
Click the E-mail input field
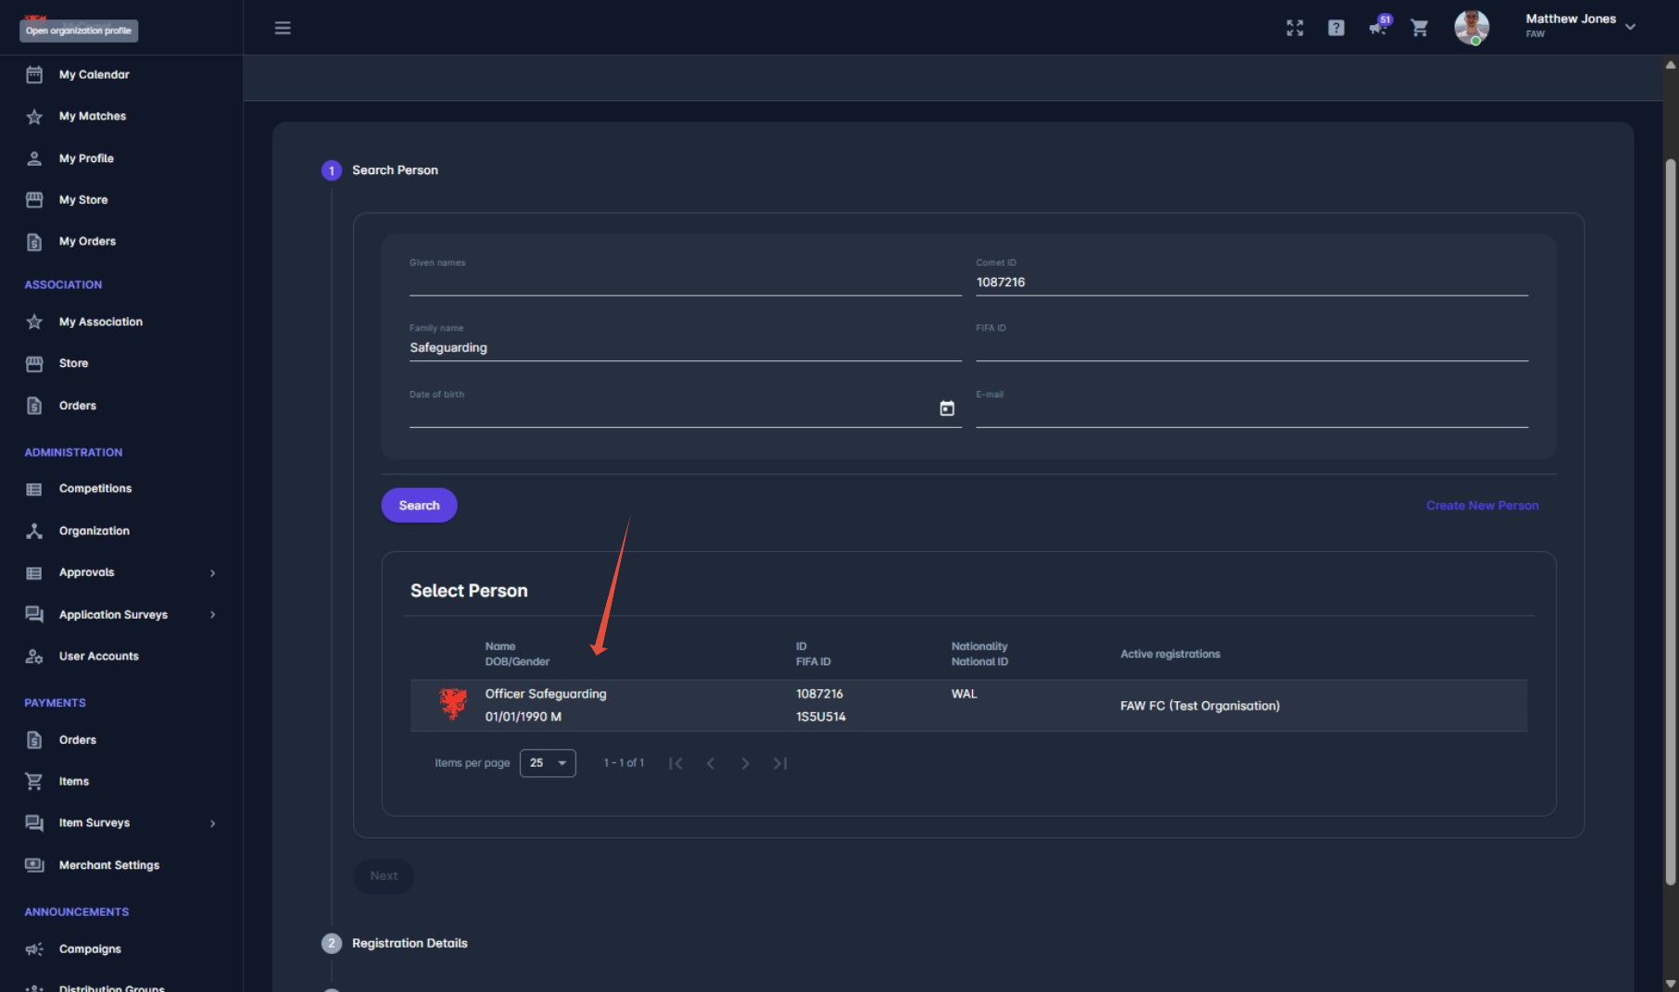pyautogui.click(x=1252, y=408)
